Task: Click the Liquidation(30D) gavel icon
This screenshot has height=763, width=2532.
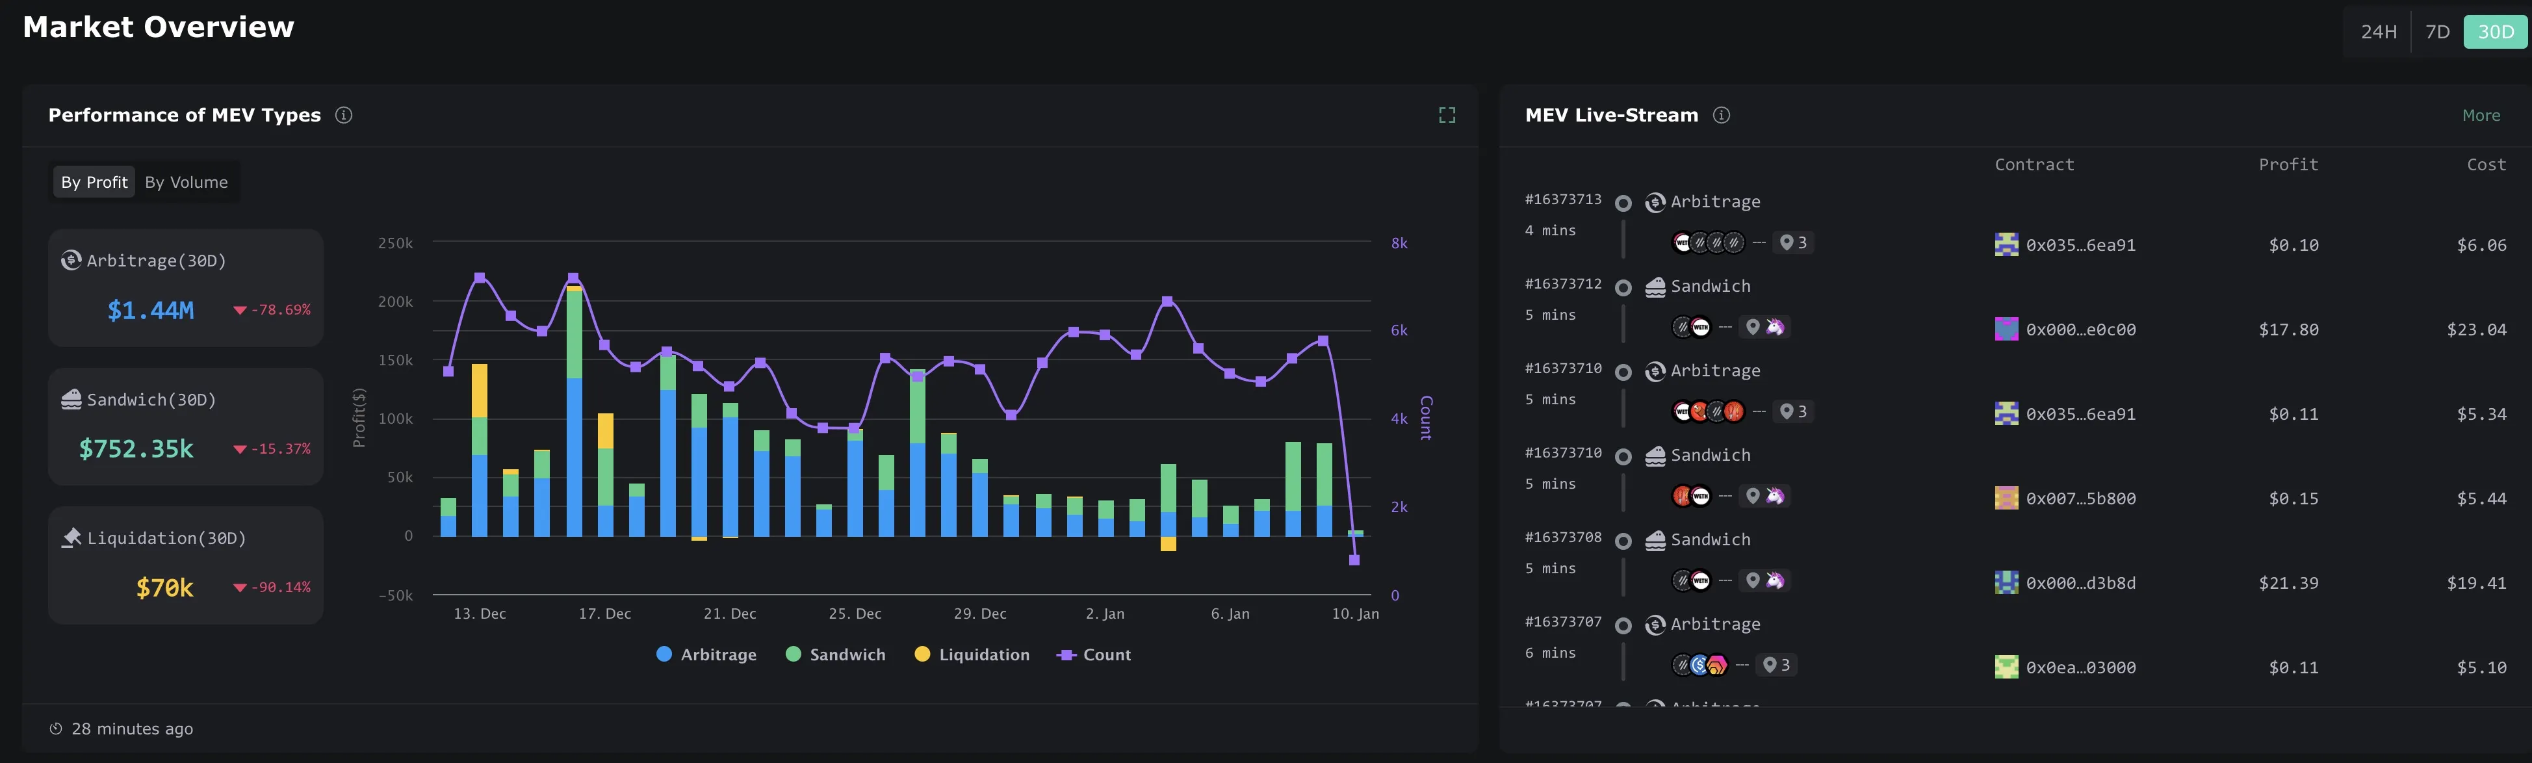Action: (71, 538)
